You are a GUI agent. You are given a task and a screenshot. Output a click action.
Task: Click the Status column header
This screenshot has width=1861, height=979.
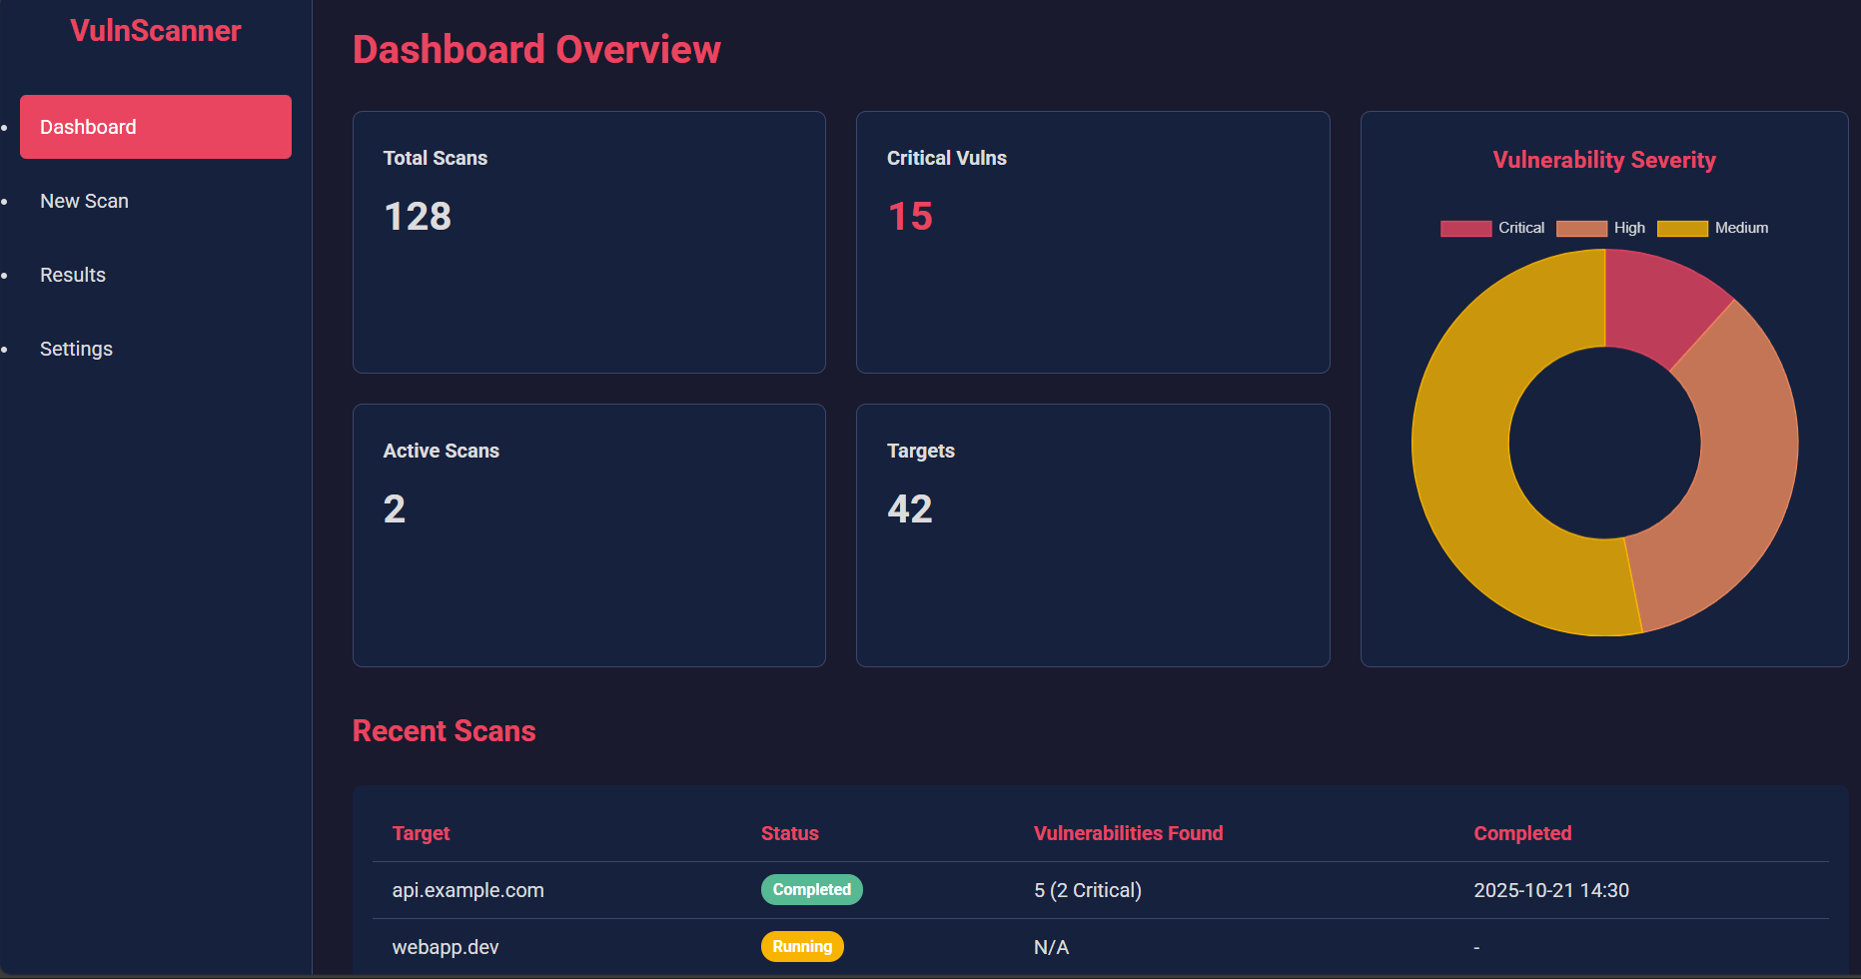click(790, 833)
